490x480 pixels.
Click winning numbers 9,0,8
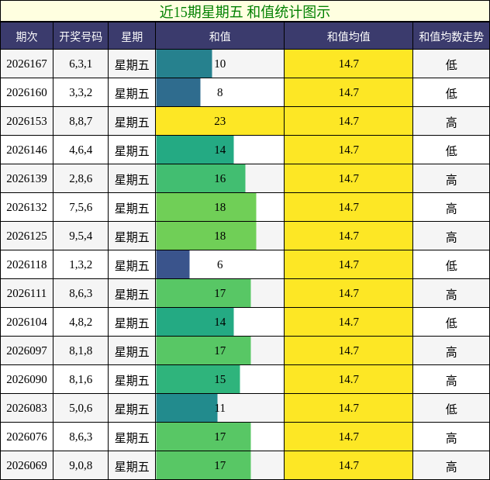[x=81, y=465]
